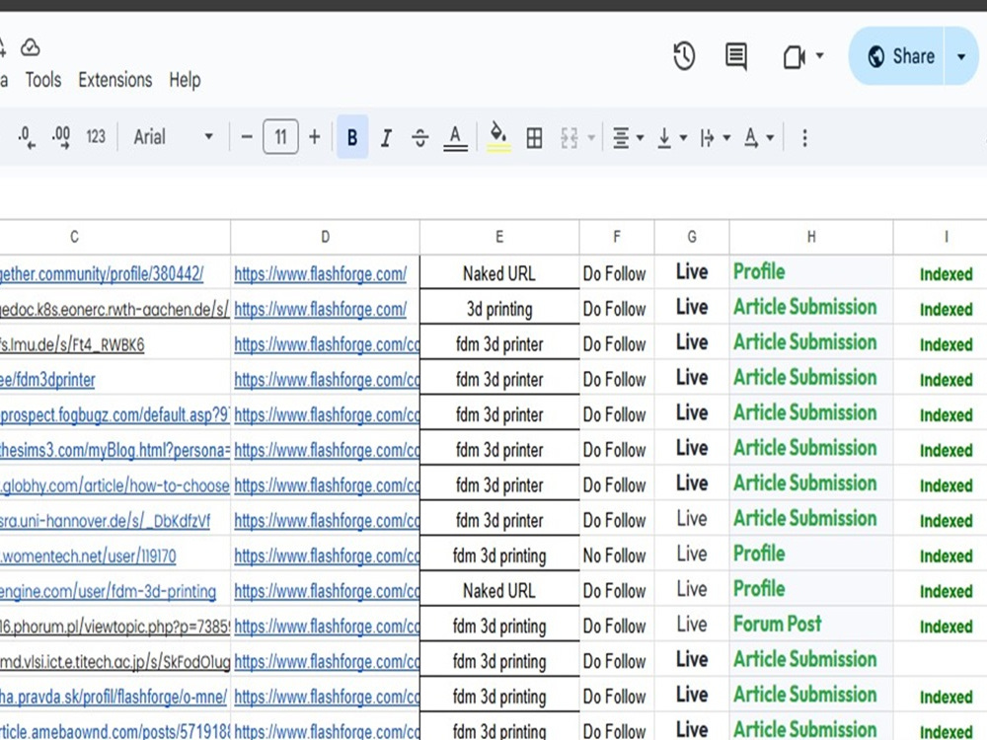987x740 pixels.
Task: Decrease font size minus button
Action: (x=247, y=137)
